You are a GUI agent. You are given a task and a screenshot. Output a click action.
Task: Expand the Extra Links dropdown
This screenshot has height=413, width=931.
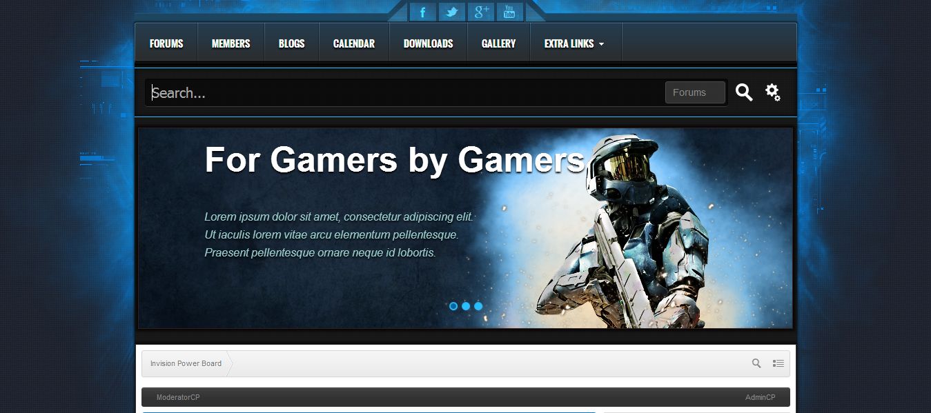pyautogui.click(x=574, y=43)
